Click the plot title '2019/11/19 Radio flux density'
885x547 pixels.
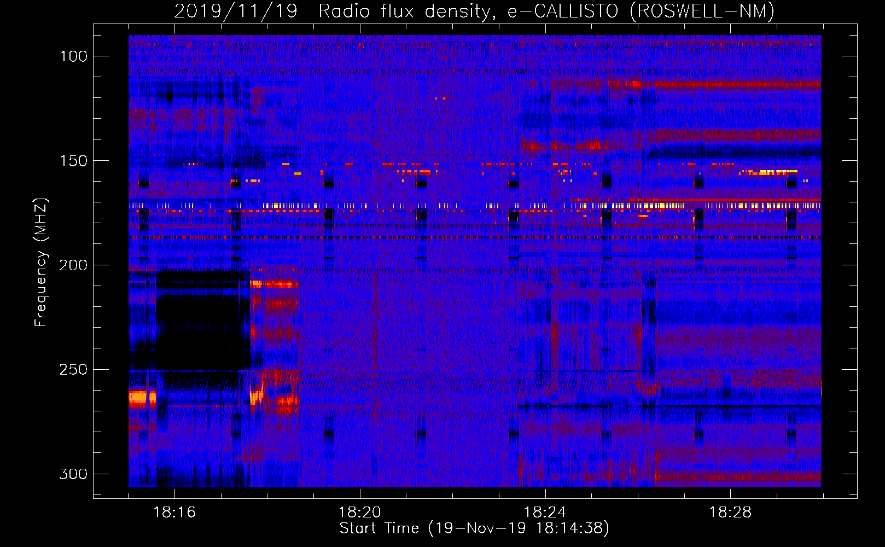(331, 11)
